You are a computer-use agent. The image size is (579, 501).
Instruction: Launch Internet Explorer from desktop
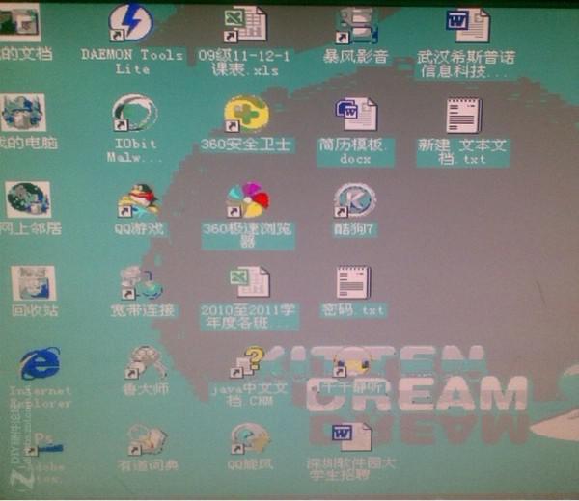tap(39, 366)
